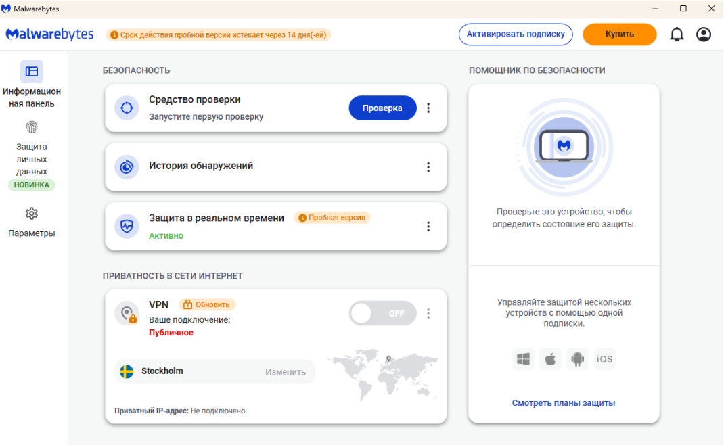Click Активировать подписку button

click(x=516, y=34)
